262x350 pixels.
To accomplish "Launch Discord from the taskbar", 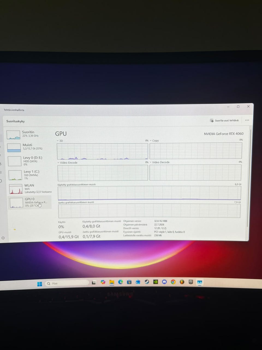I will click(x=164, y=282).
